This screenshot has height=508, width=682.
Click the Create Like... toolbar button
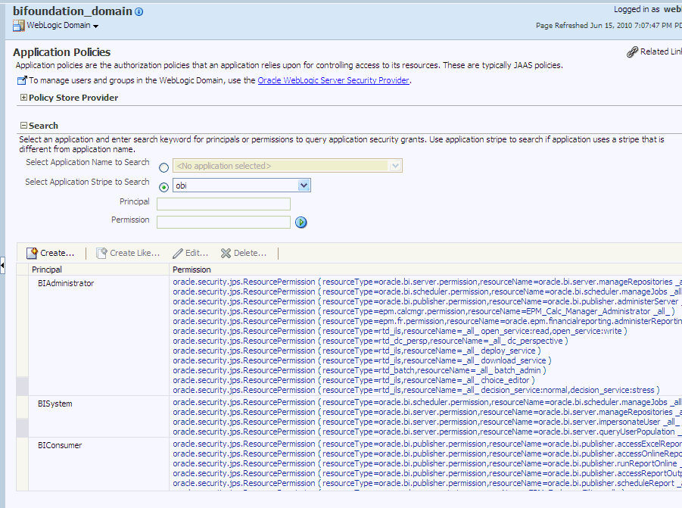tap(128, 253)
